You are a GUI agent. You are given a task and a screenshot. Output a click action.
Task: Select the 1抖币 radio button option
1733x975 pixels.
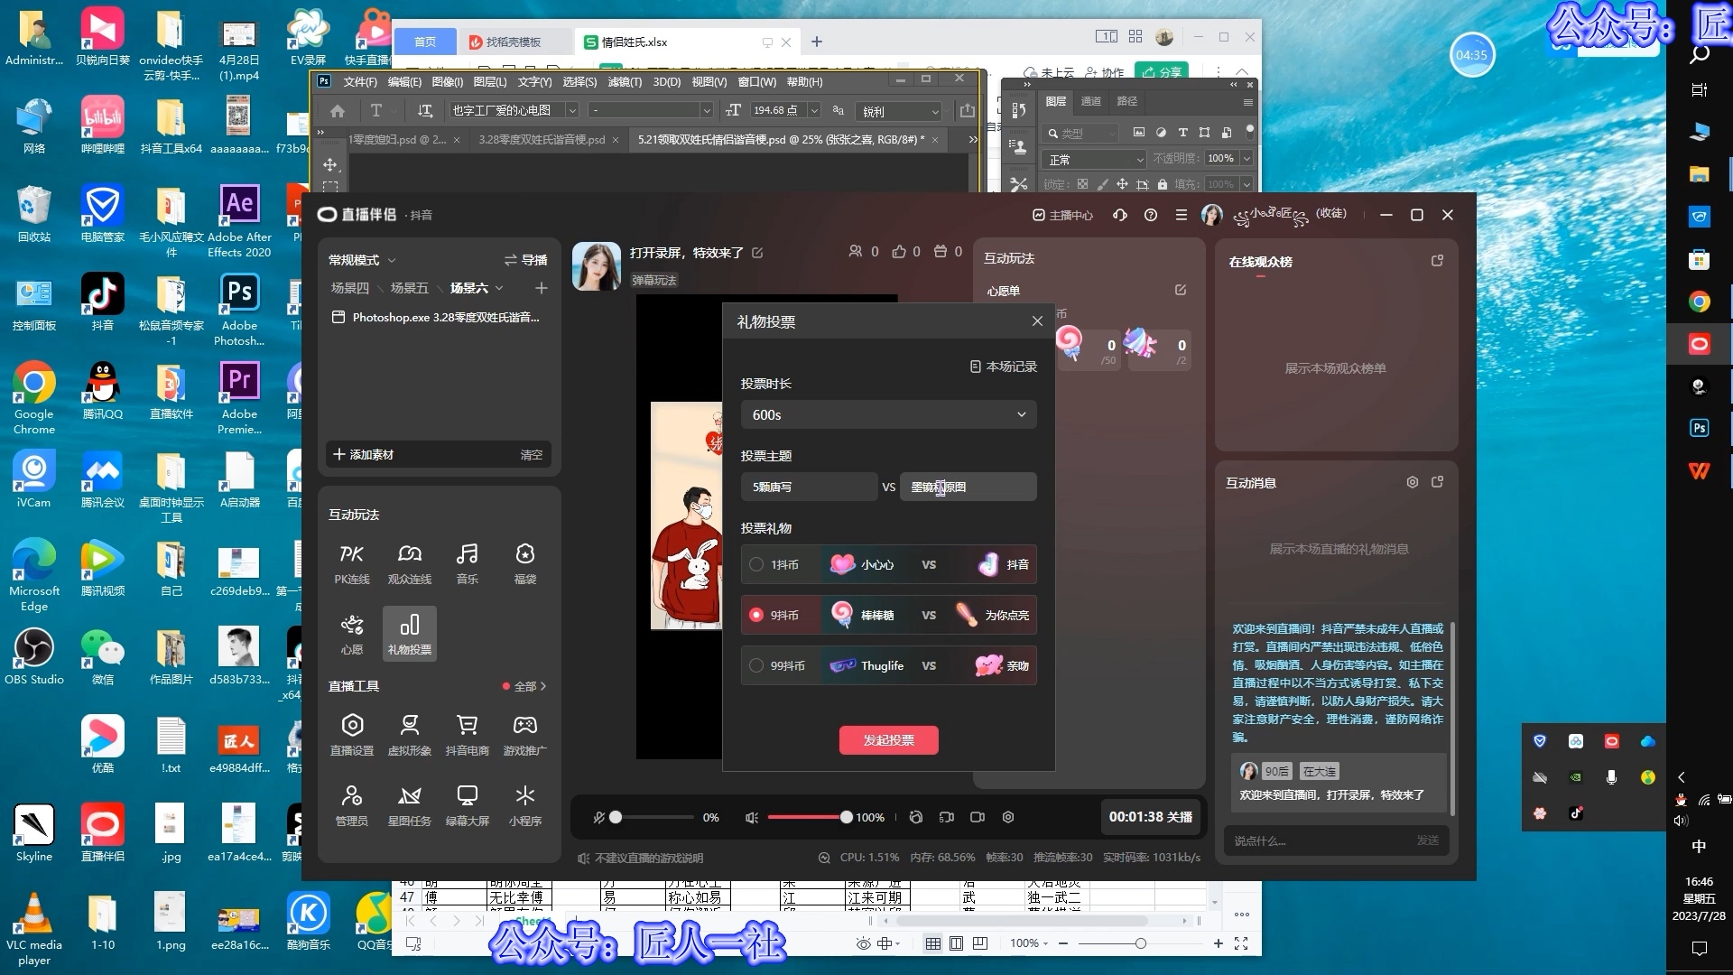755,564
